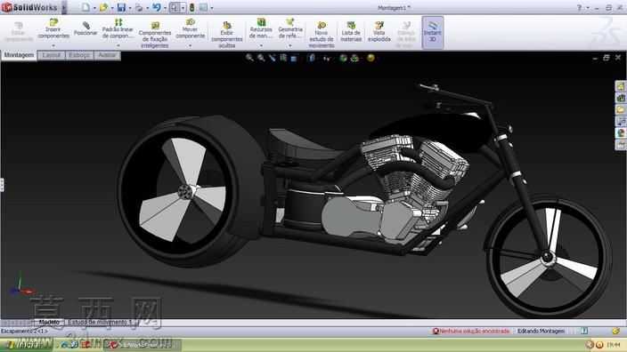Click the Edit appearance sphere icon
The height and width of the screenshot is (352, 627).
tap(343, 59)
